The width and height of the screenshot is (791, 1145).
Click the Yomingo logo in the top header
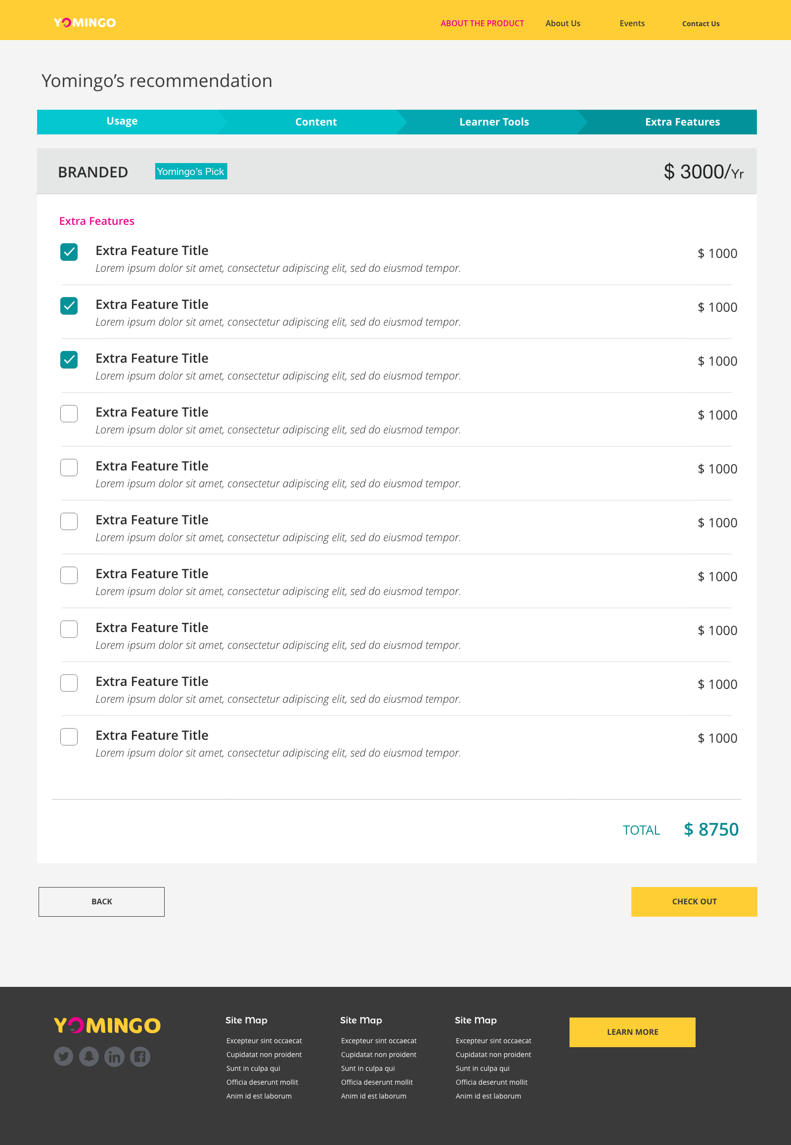85,23
